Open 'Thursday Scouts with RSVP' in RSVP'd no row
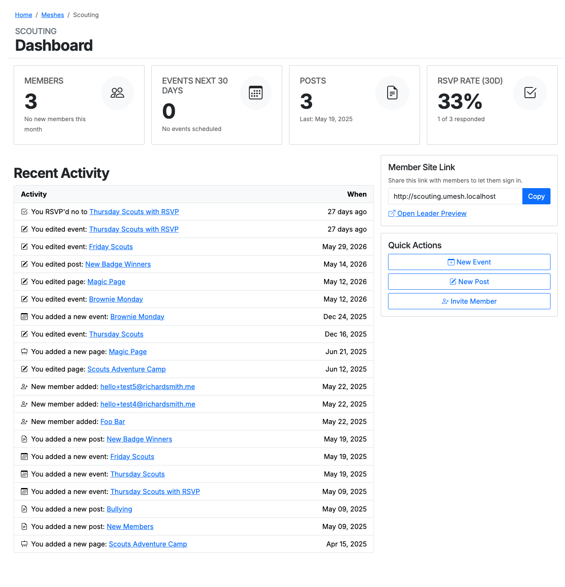This screenshot has width=565, height=587. click(x=134, y=212)
